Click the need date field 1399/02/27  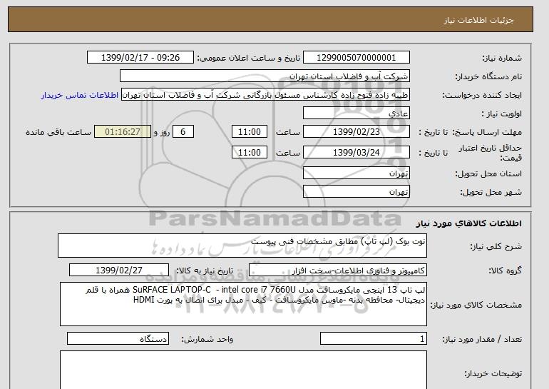point(119,271)
